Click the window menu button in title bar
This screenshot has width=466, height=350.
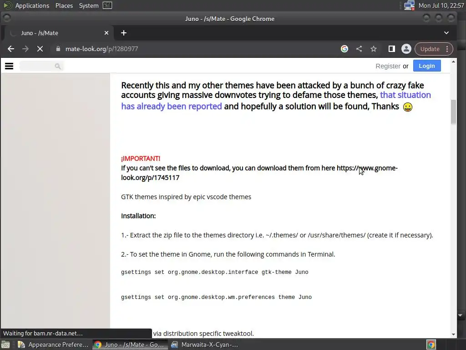[x=6, y=18]
